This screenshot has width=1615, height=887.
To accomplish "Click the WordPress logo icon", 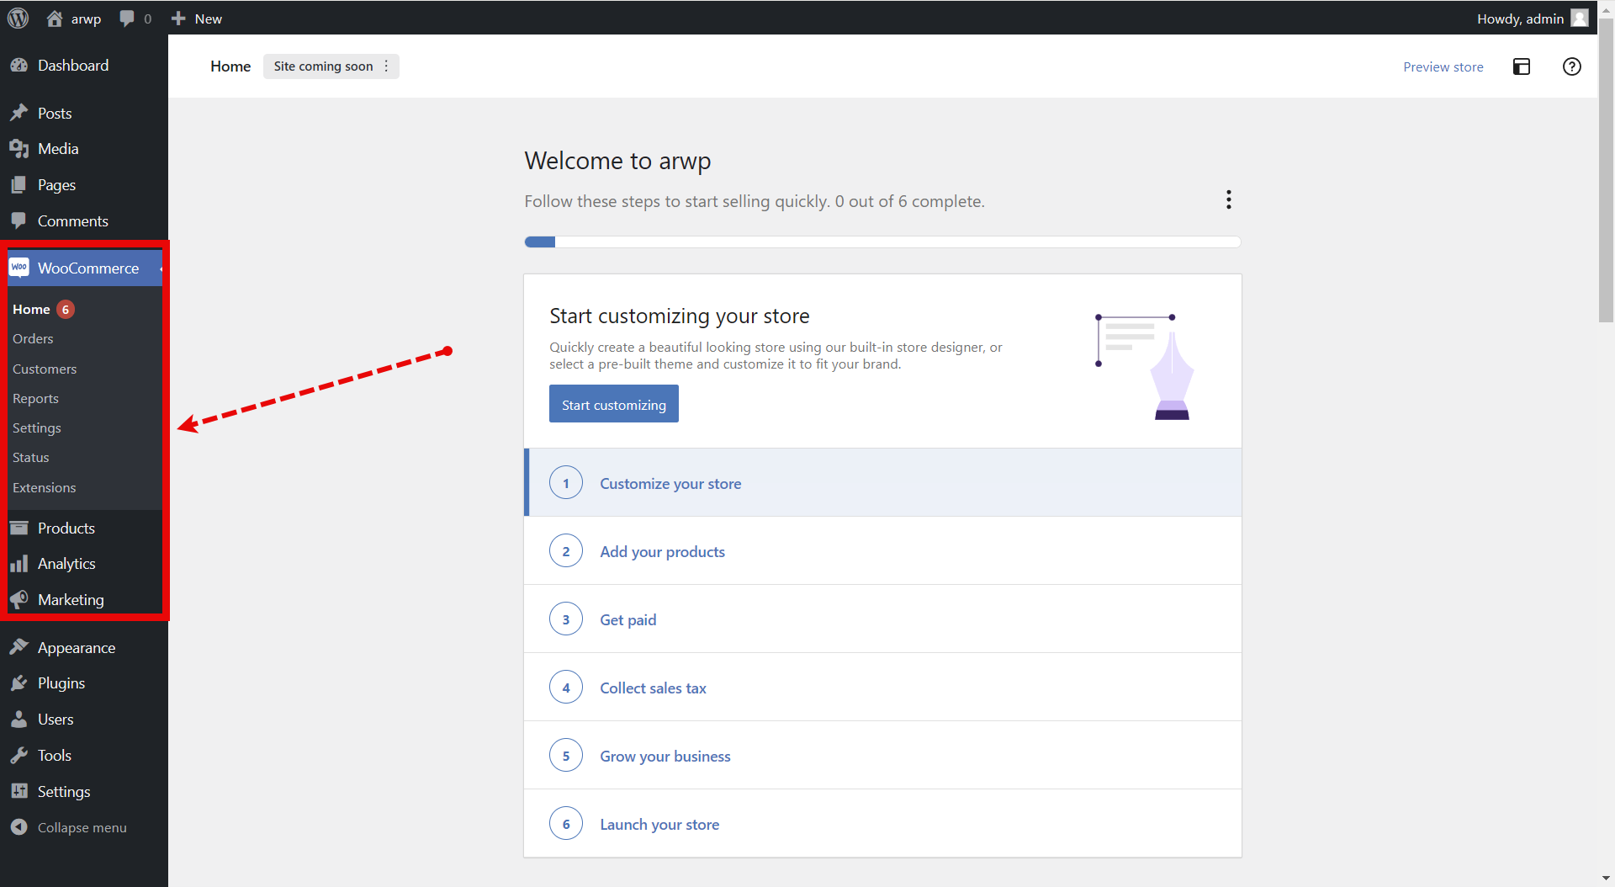I will click(x=19, y=19).
